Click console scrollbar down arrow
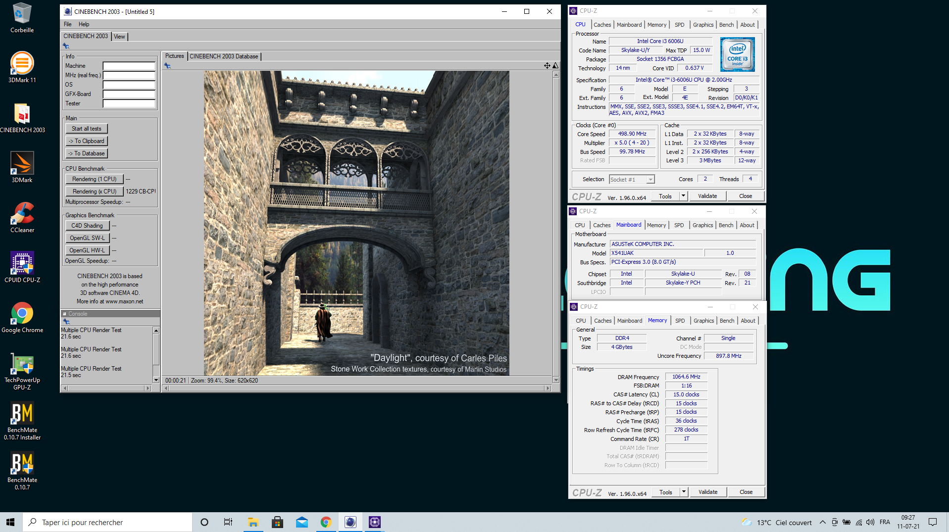 coord(156,380)
